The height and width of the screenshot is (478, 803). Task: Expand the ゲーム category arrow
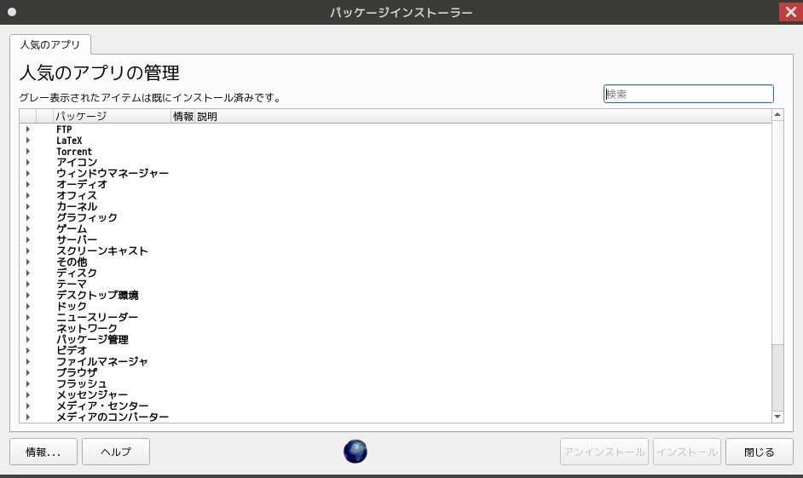(x=27, y=228)
